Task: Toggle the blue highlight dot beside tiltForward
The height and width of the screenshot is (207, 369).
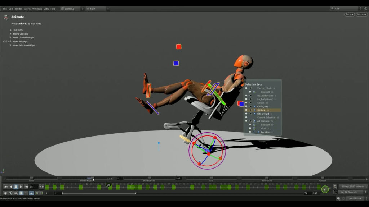Action: tap(254, 113)
